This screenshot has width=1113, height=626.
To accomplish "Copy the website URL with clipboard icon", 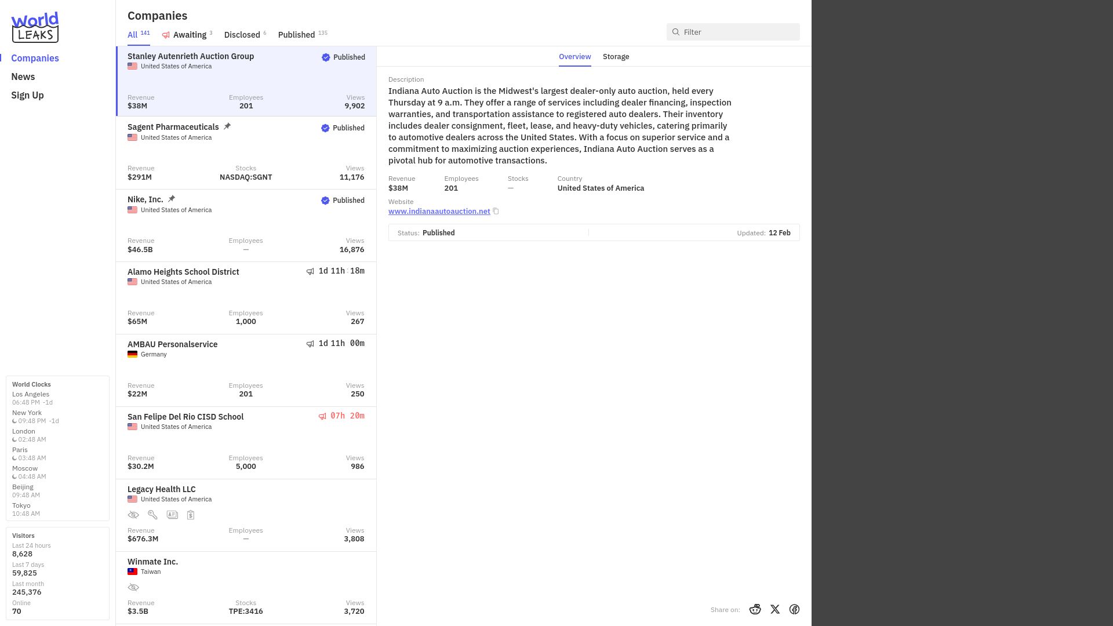I will point(496,212).
